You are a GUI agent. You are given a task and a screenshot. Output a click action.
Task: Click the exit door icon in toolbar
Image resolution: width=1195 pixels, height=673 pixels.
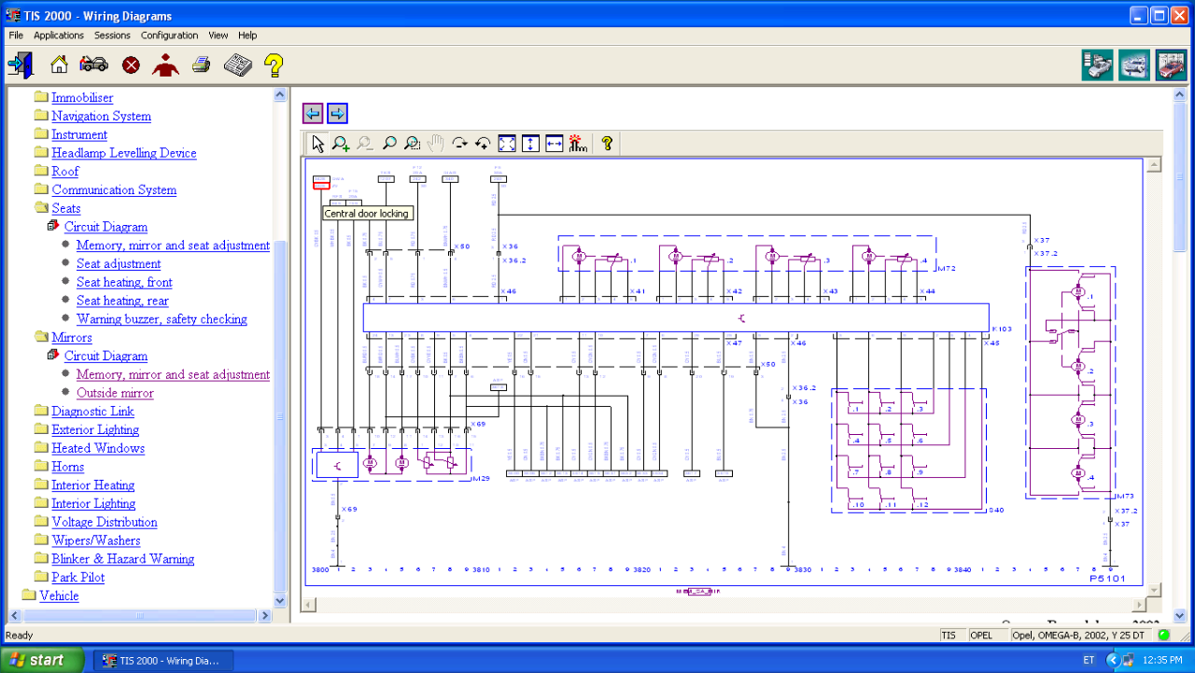21,64
